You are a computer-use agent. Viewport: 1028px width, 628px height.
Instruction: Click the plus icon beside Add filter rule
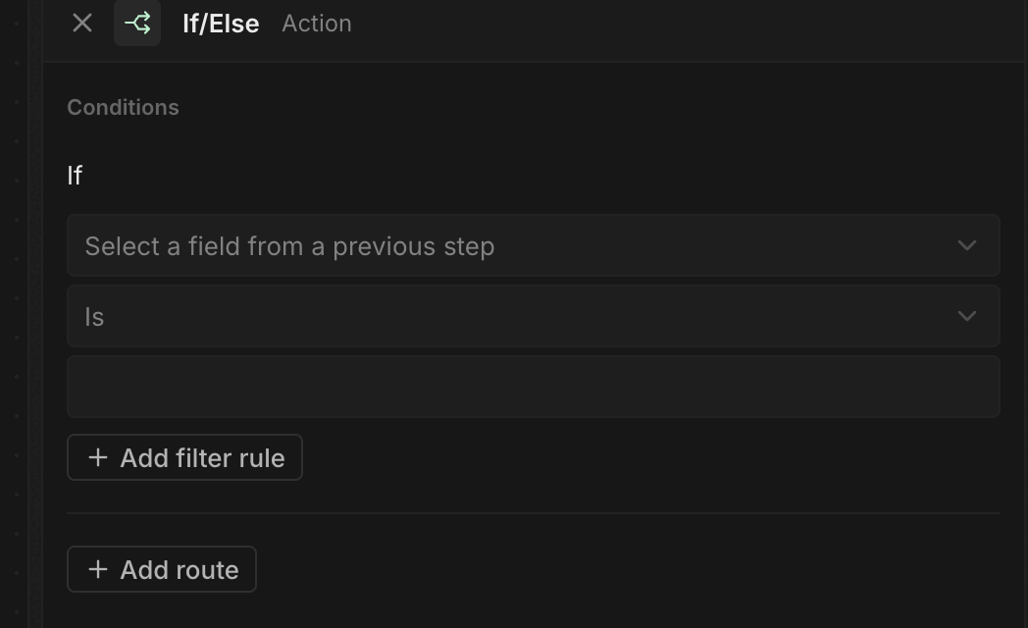coord(98,457)
